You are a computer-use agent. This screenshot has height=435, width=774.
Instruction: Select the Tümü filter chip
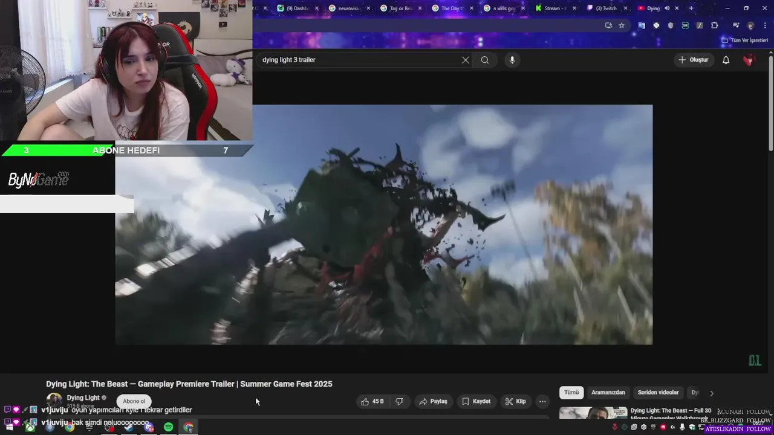(x=571, y=393)
